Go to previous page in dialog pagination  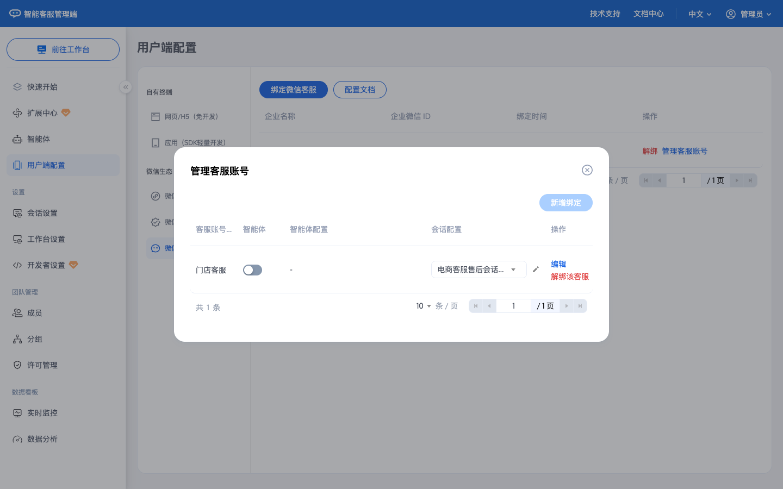489,306
